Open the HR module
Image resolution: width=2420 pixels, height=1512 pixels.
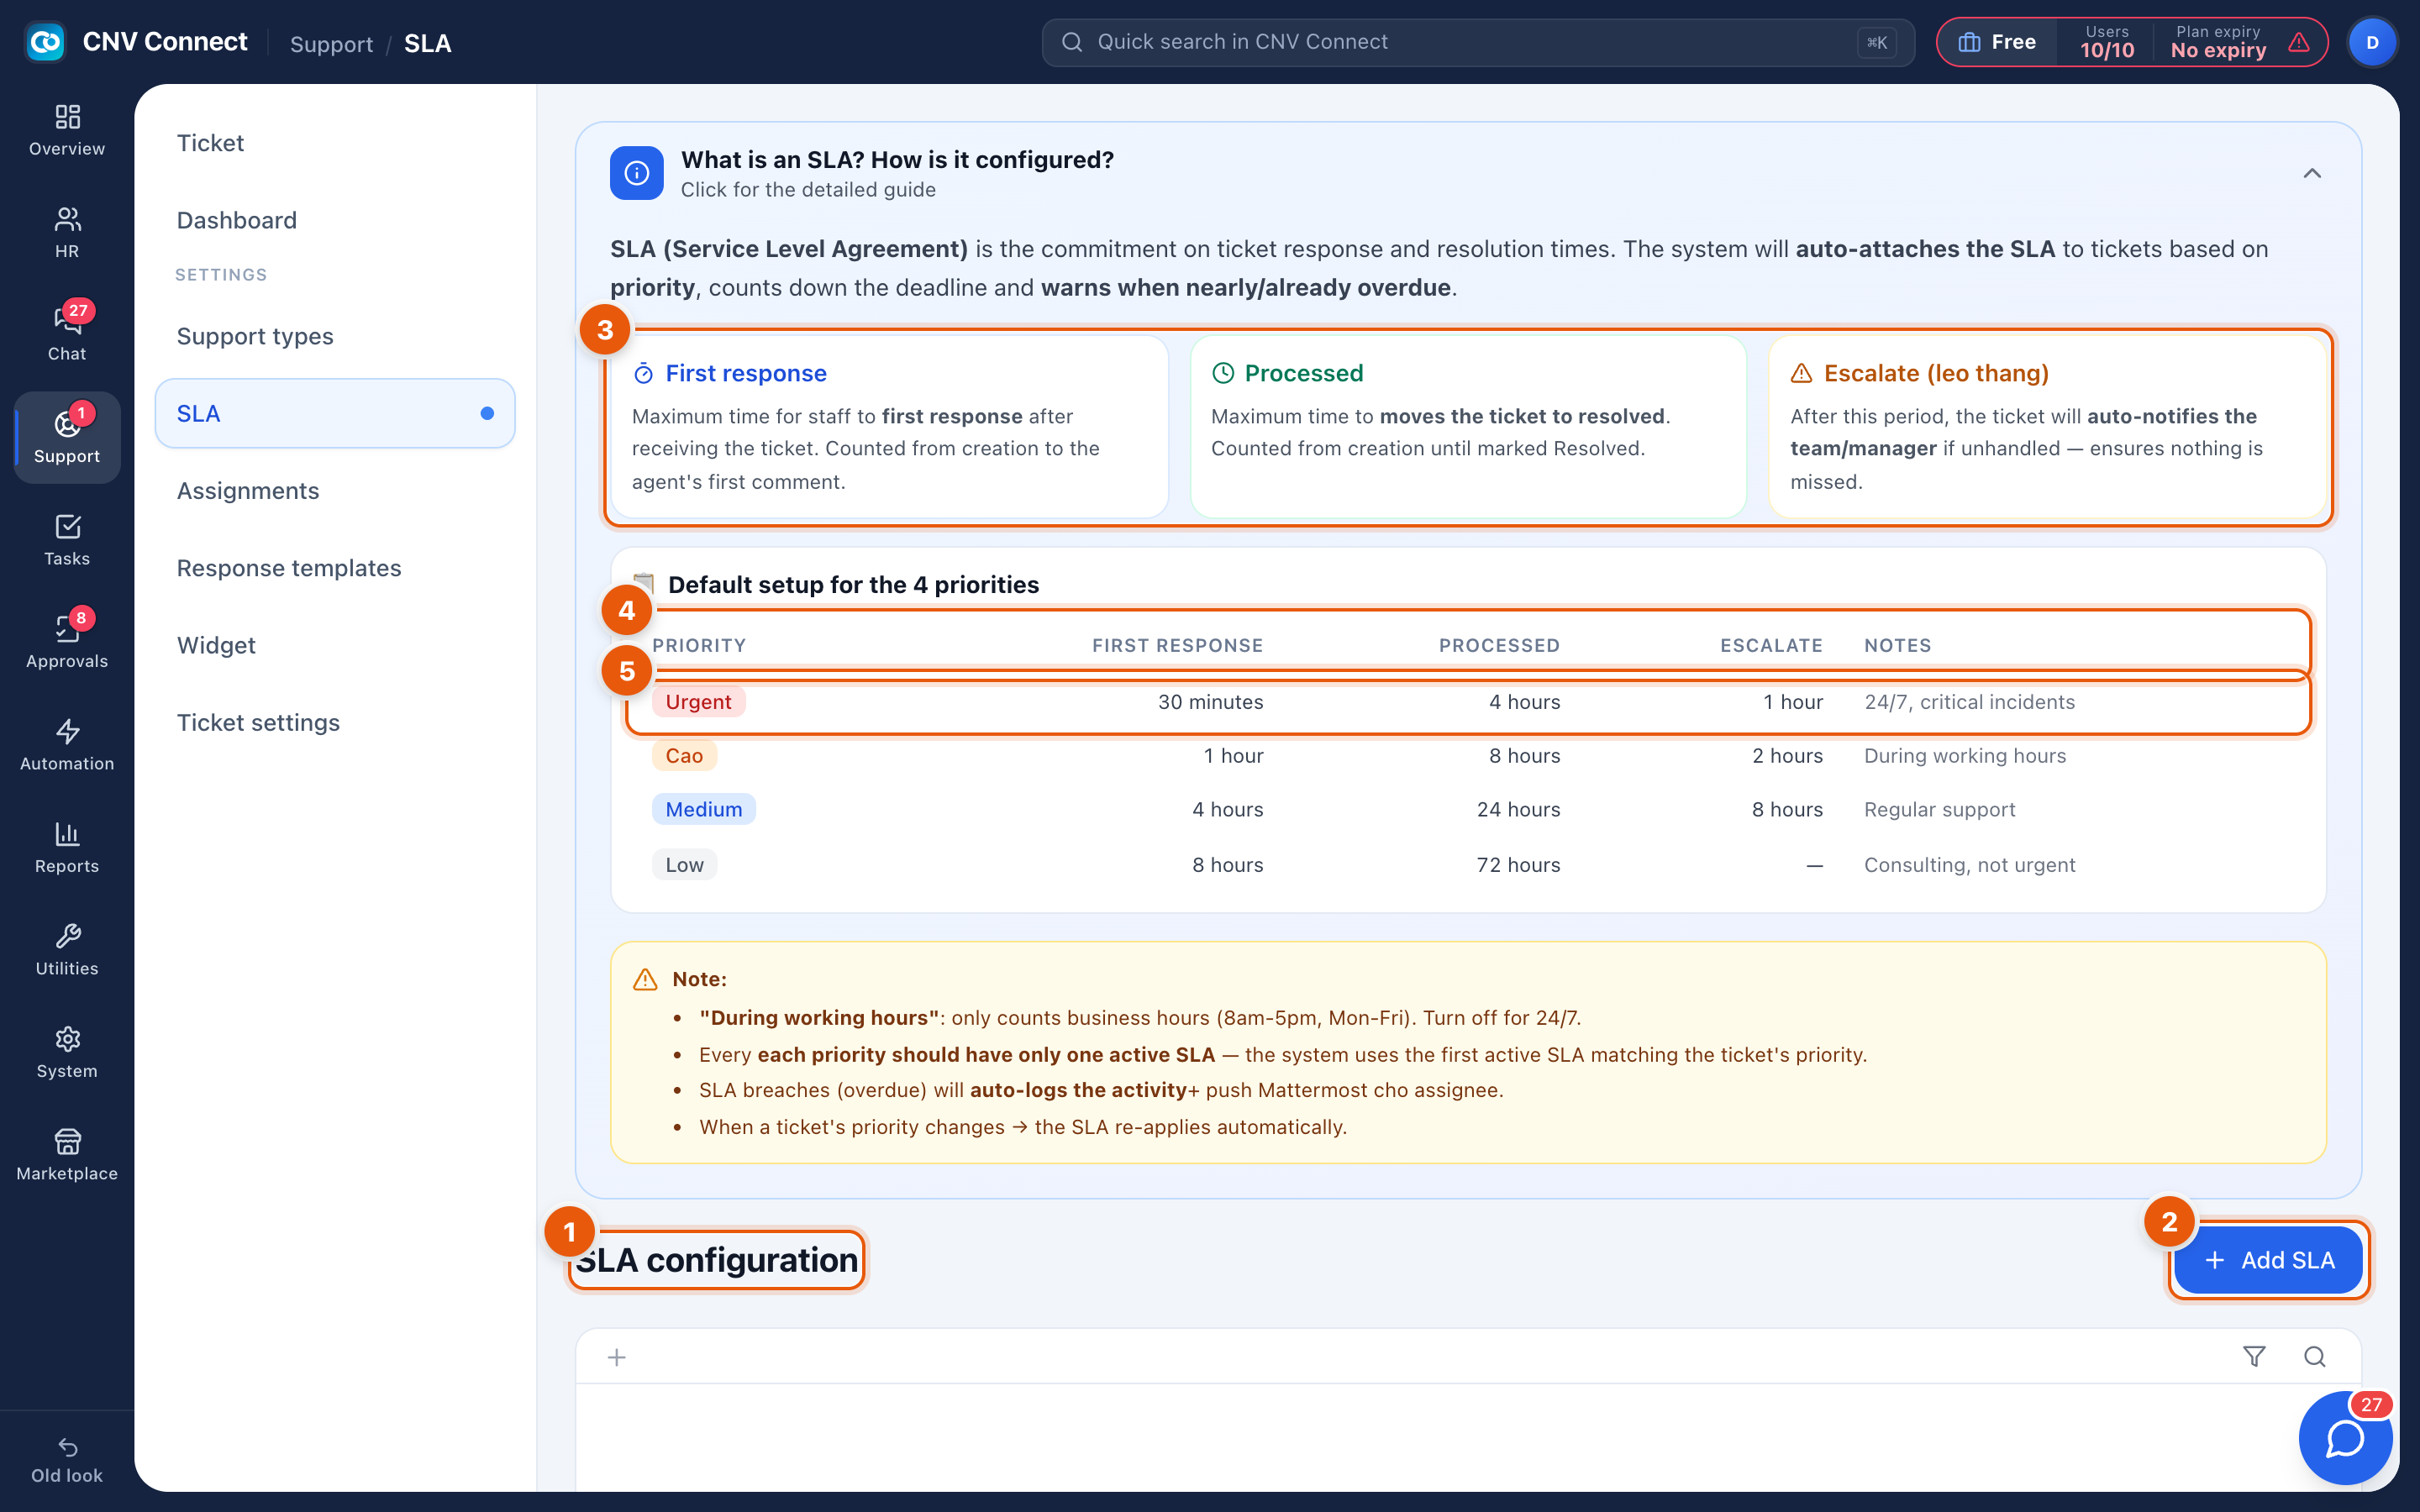pos(67,232)
